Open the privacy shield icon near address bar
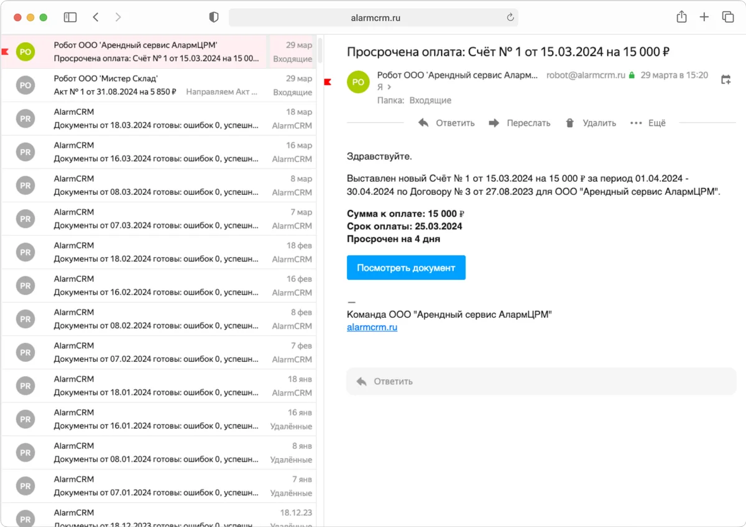 point(214,17)
